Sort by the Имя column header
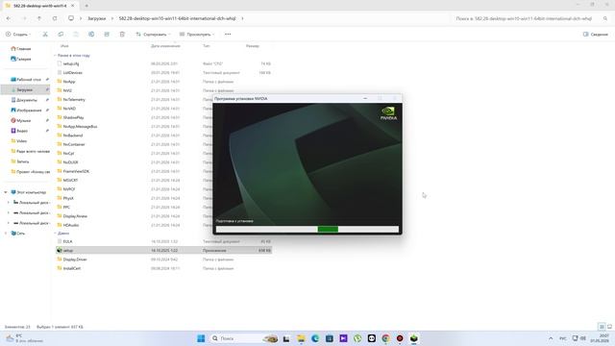 [64, 46]
